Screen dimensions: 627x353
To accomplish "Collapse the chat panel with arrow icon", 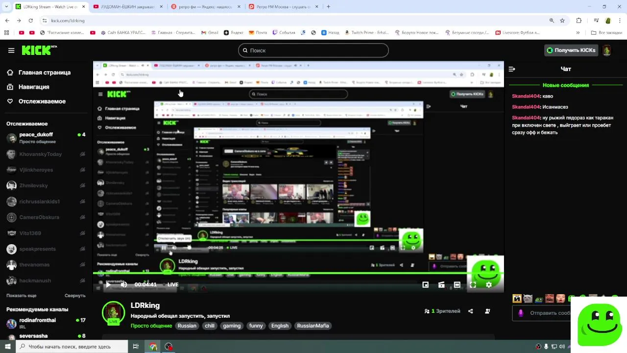I will click(x=512, y=69).
